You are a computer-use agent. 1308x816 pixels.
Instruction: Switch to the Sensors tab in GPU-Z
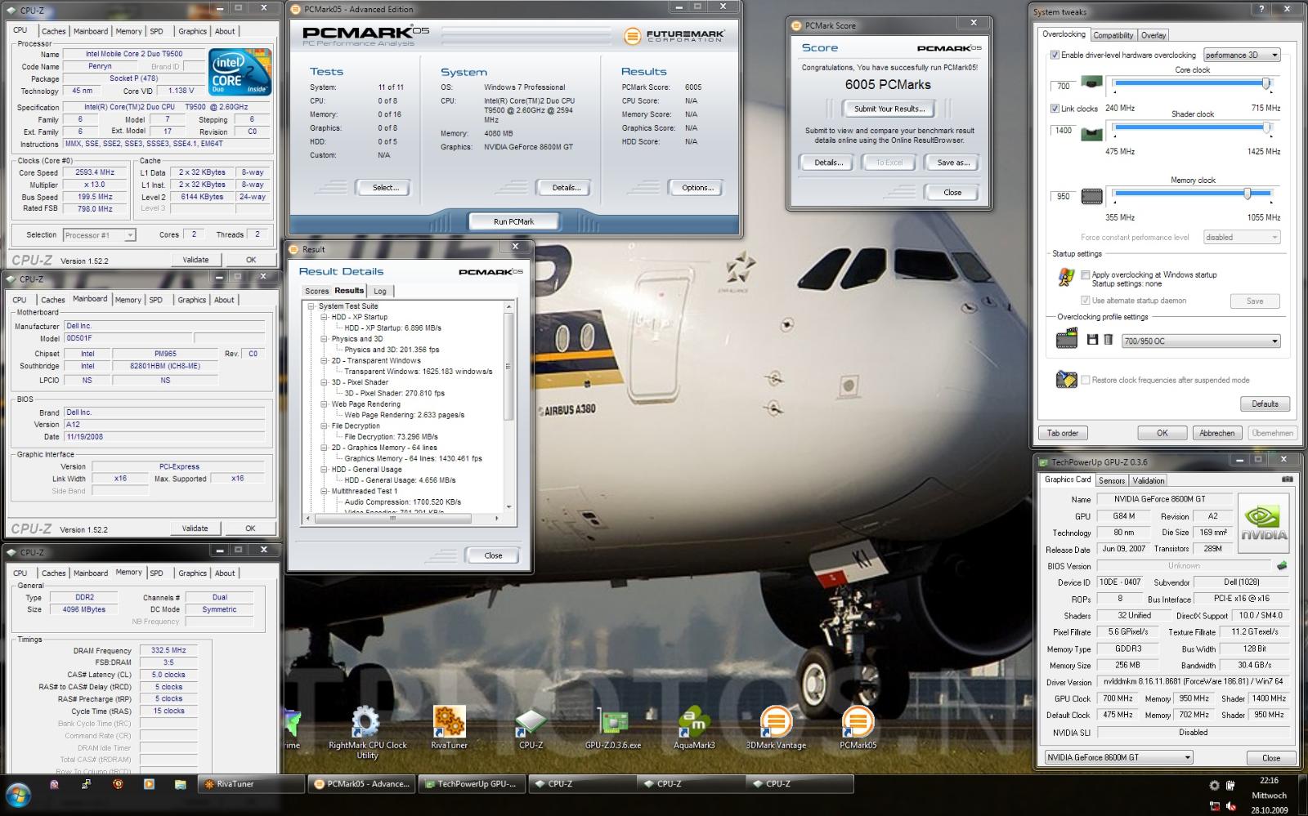click(x=1112, y=480)
